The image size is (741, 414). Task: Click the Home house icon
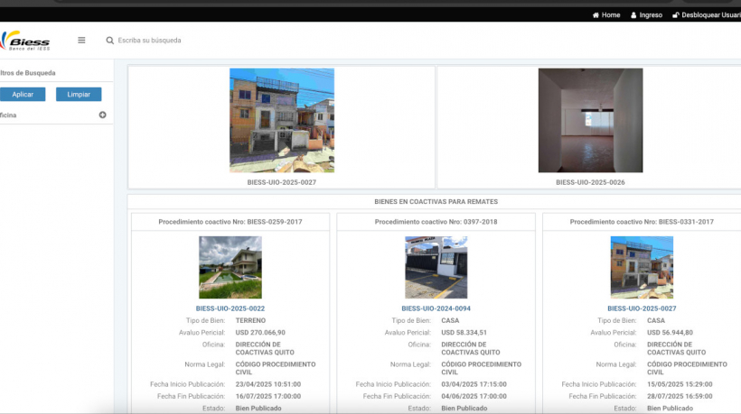click(x=596, y=15)
